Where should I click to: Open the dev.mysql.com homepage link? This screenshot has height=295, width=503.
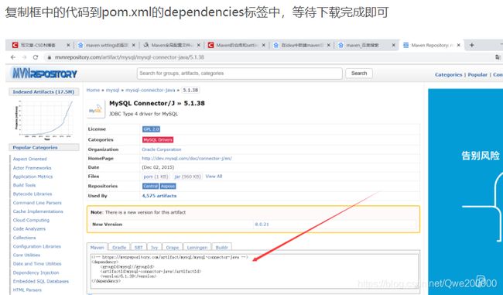point(186,158)
